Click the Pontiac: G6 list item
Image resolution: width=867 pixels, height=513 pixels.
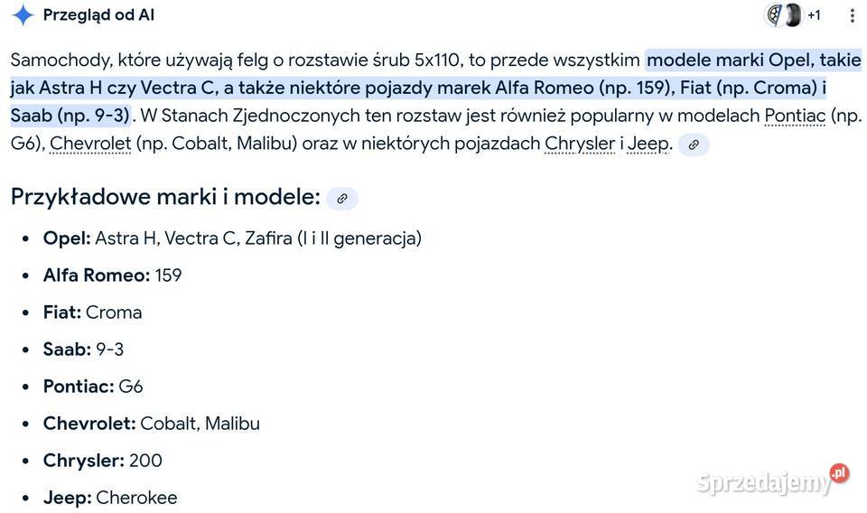[93, 387]
